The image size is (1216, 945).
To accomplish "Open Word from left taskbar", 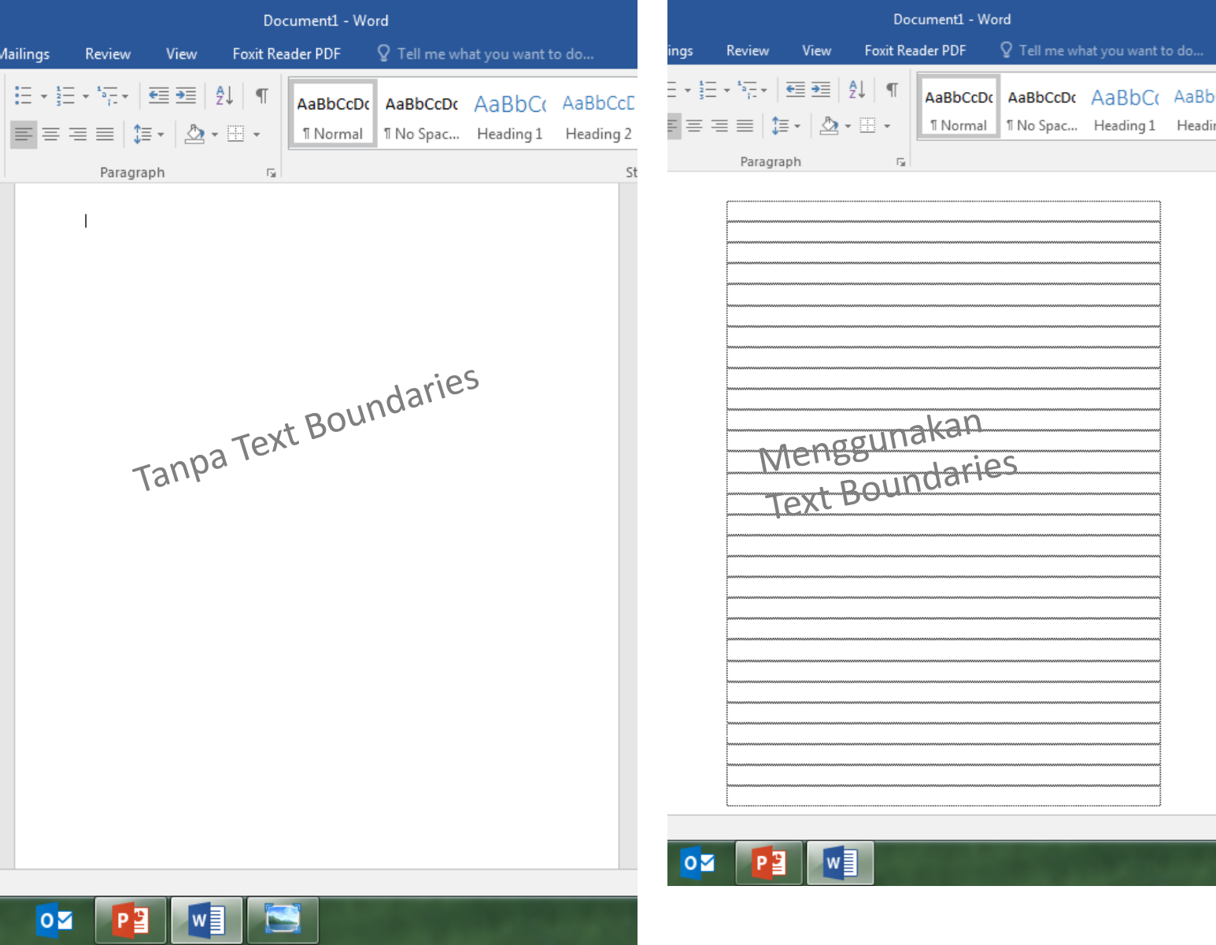I will point(207,919).
